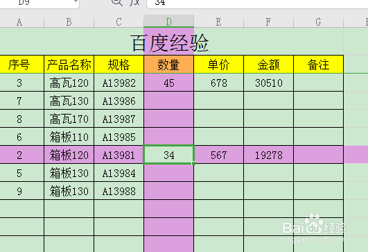Click the cell containing A13985
Image resolution: width=368 pixels, height=252 pixels.
tap(119, 137)
